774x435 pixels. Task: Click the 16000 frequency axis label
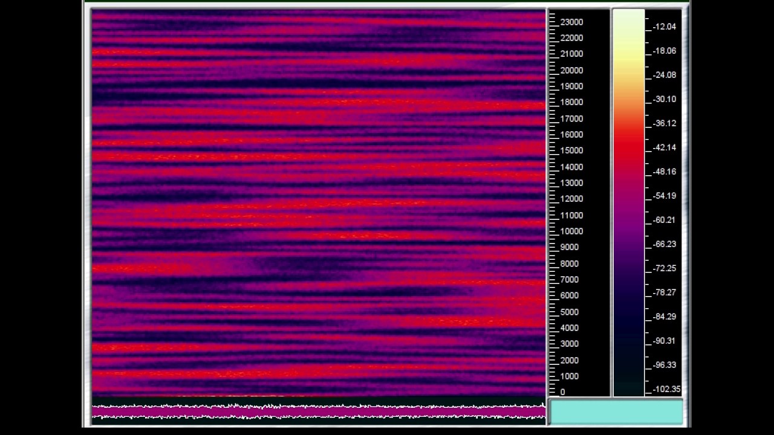[571, 135]
